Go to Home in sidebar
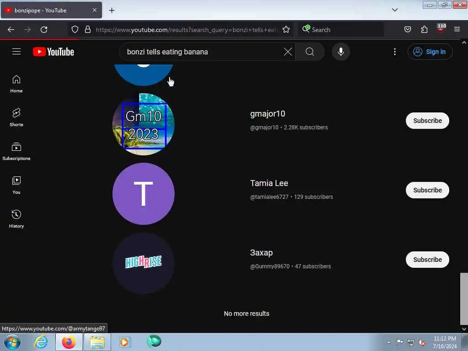Screen dimensions: 468x351 click(16, 84)
